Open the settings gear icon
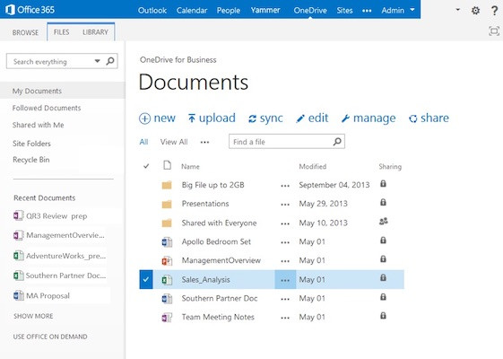 475,10
